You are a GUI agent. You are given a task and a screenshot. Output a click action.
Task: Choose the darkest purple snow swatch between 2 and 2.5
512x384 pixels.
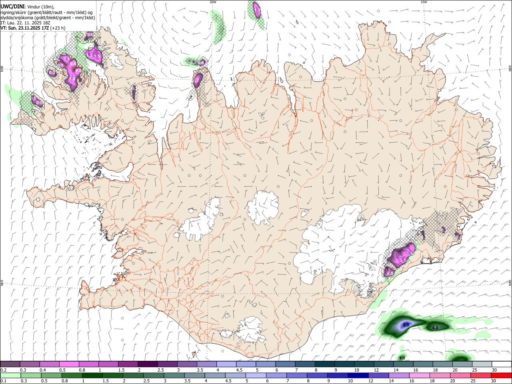point(148,364)
